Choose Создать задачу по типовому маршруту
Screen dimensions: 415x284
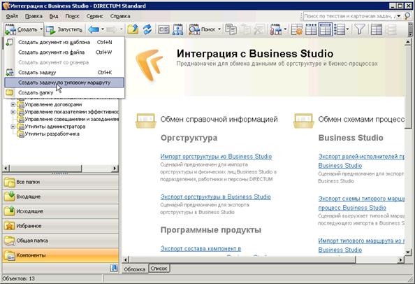(x=64, y=83)
